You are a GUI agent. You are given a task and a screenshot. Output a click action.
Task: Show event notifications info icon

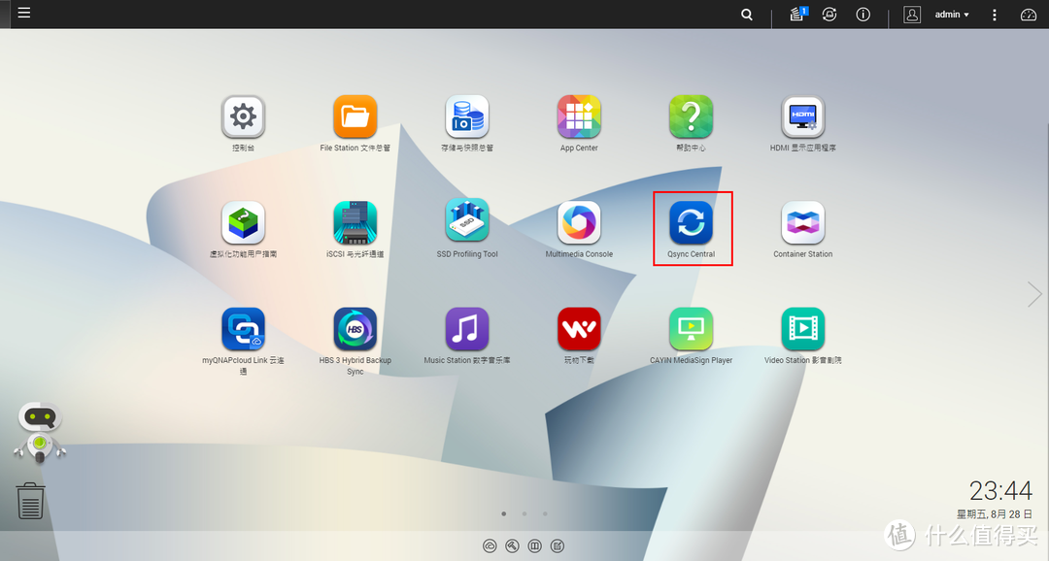tap(863, 14)
